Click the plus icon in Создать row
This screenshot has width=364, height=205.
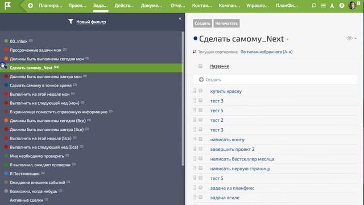pyautogui.click(x=201, y=80)
